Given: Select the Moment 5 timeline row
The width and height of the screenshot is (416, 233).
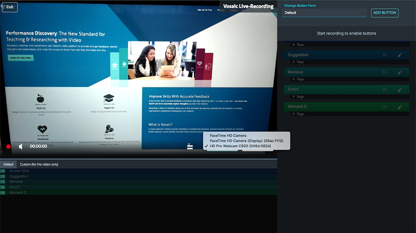Looking at the screenshot, I should coord(139,193).
